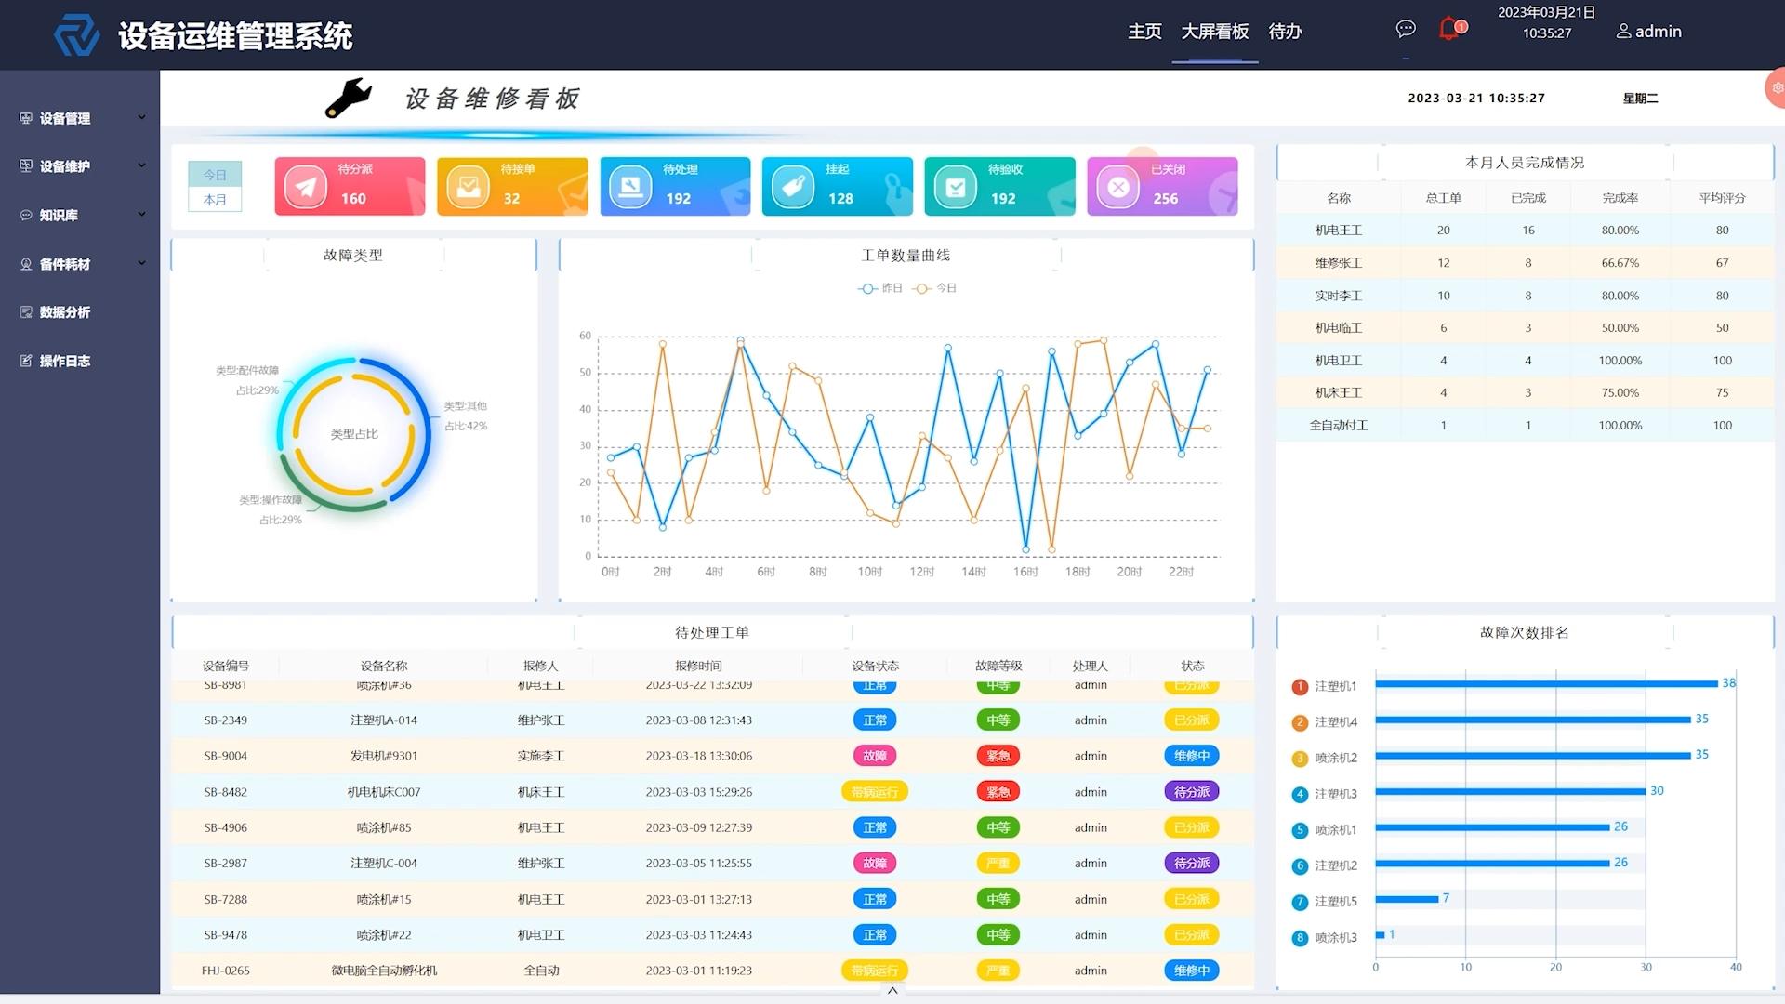Expand the 设备管理 sidebar menu

point(82,118)
